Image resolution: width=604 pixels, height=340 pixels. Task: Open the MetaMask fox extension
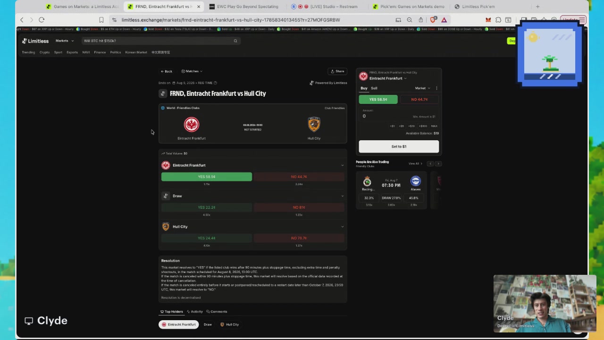(x=488, y=20)
